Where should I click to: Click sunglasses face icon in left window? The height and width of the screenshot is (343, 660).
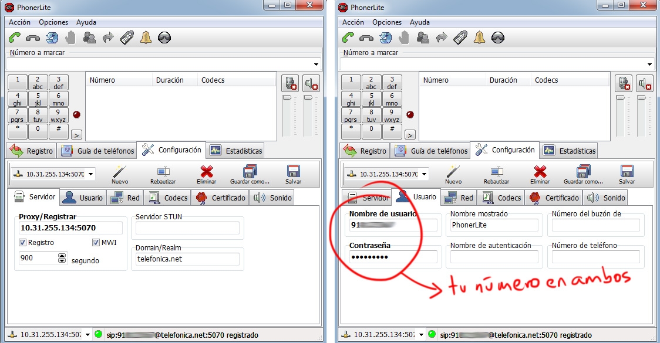pyautogui.click(x=164, y=38)
